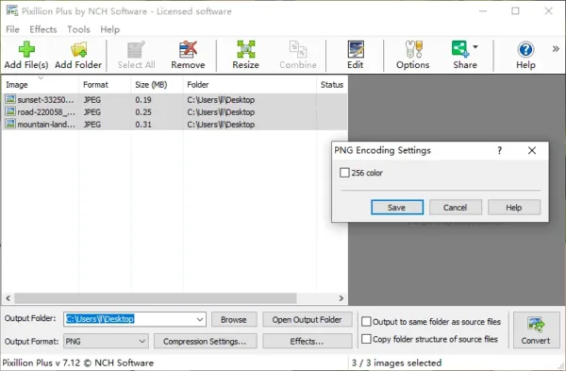Click the blue Help question-mark icon
This screenshot has height=371, width=566.
(525, 49)
